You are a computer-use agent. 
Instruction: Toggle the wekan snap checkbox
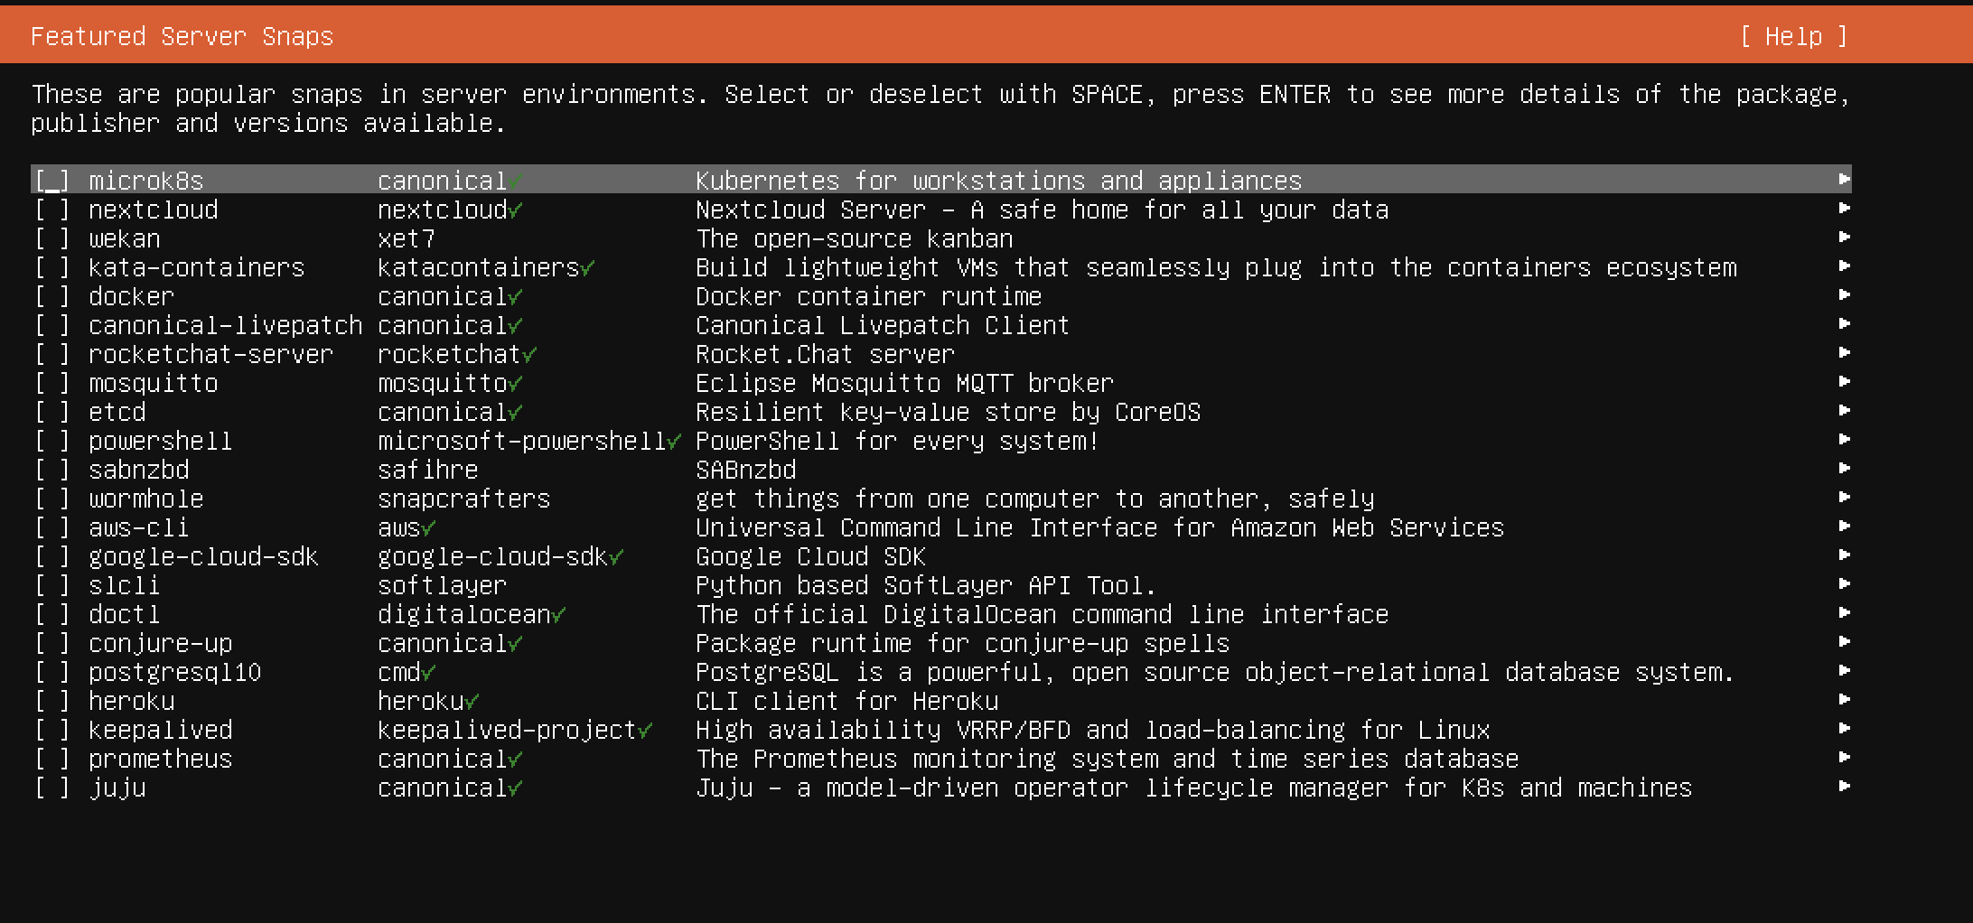coord(52,238)
